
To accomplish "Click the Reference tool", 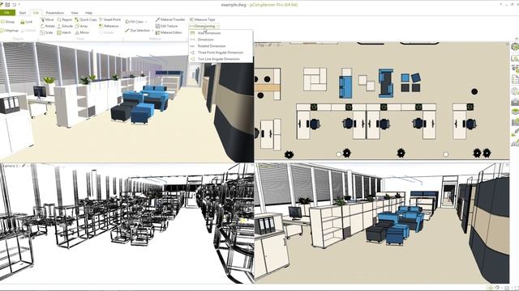I will point(109,26).
